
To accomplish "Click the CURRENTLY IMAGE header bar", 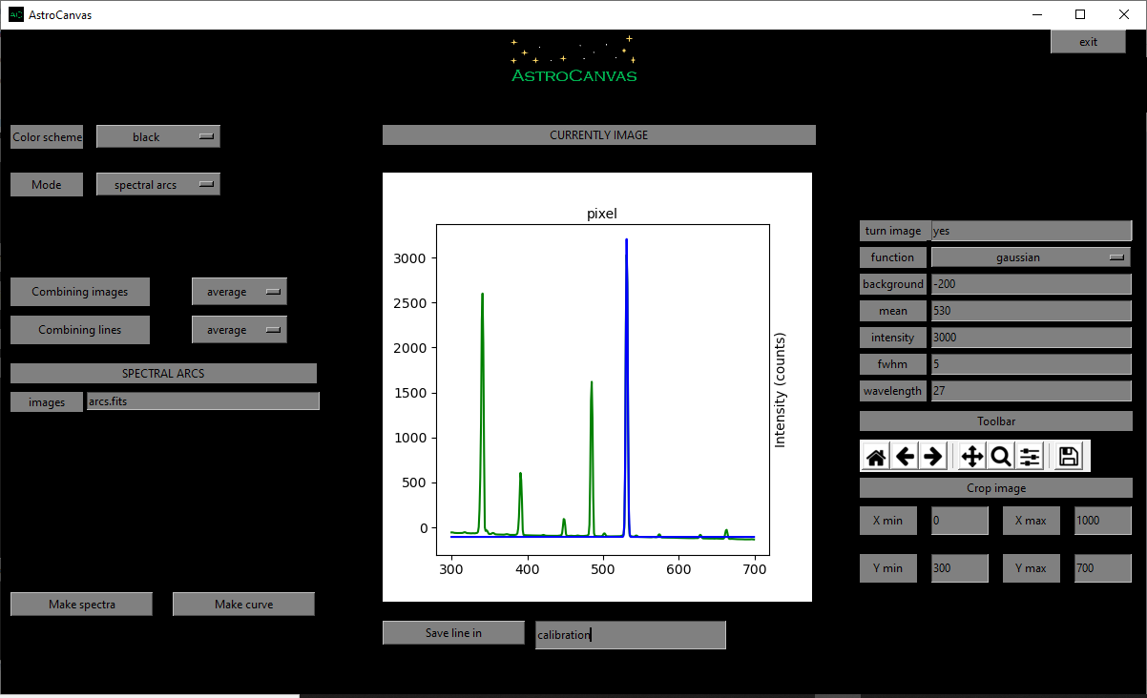I will (599, 134).
